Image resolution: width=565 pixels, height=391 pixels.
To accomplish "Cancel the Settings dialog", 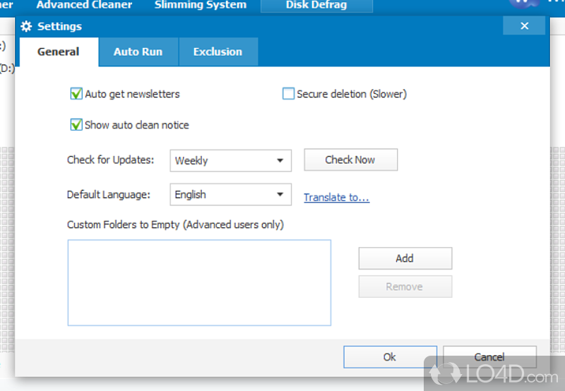I will (x=489, y=357).
